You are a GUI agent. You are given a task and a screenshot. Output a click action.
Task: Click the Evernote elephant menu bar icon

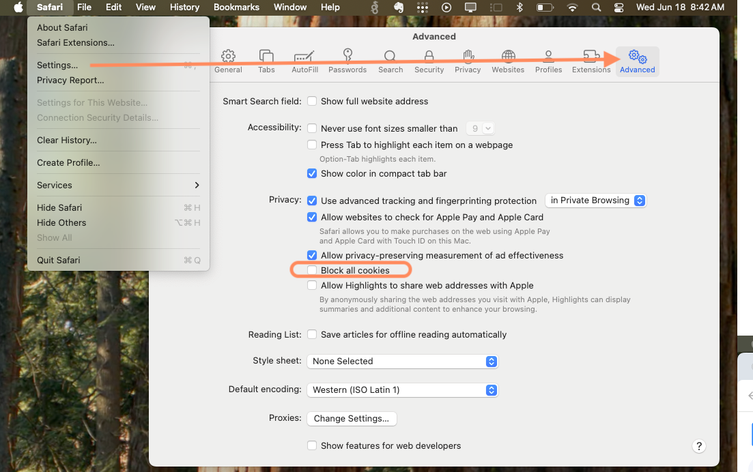click(x=398, y=8)
